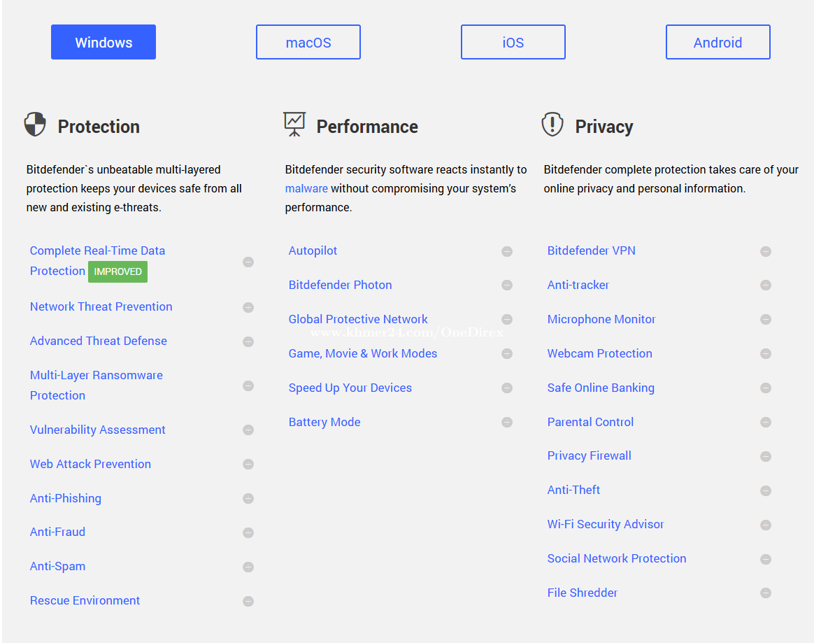814x643 pixels.
Task: Click the Performance chart icon
Action: click(x=294, y=124)
